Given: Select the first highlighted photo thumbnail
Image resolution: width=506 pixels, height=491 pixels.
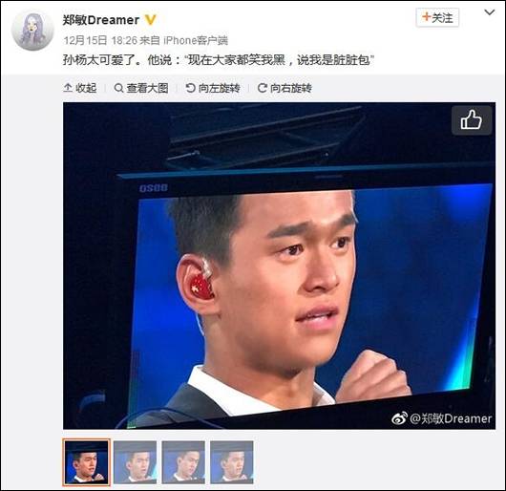Looking at the screenshot, I should tap(86, 462).
